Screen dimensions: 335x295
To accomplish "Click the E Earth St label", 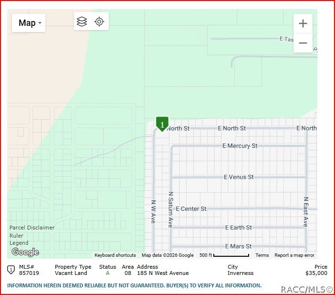I will point(239,228).
